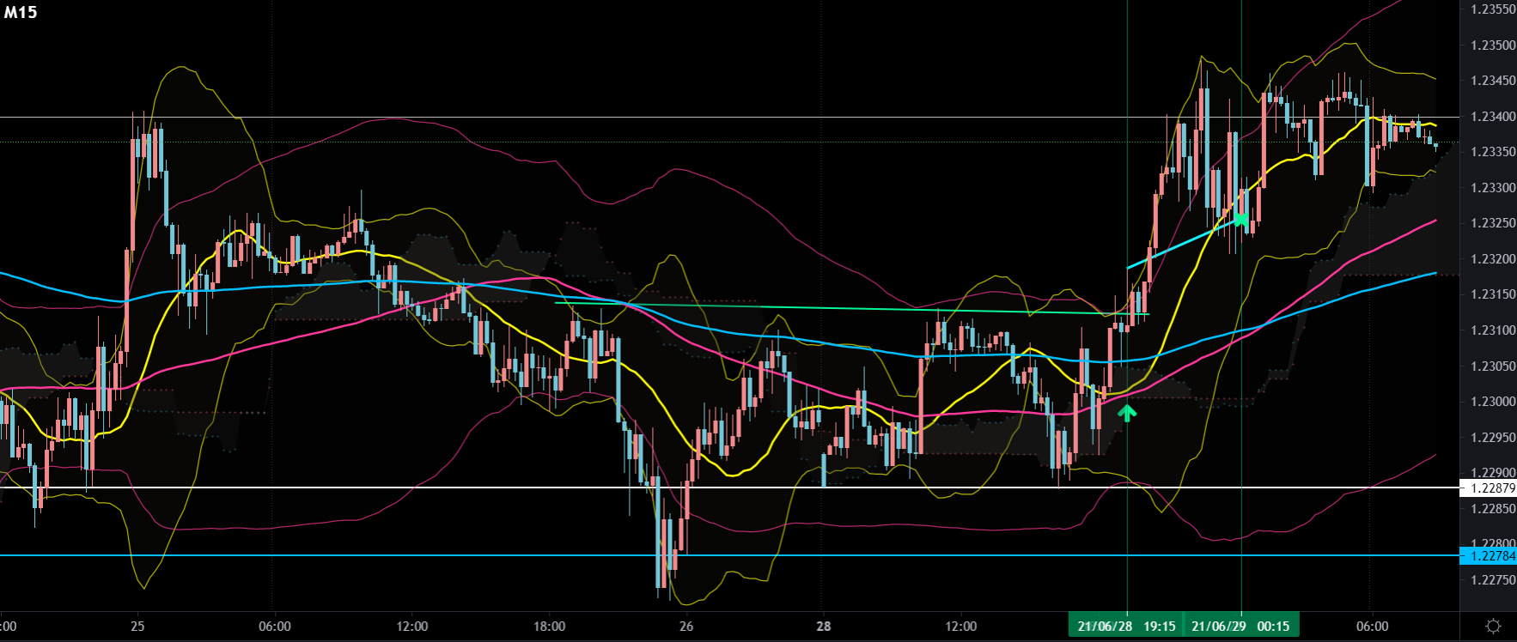
Task: Click the 06:00 label after date 25
Action: point(275,626)
